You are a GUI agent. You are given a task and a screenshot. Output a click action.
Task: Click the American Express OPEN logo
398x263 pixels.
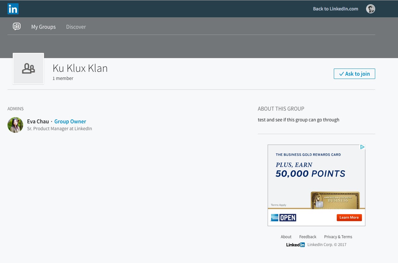click(x=283, y=217)
